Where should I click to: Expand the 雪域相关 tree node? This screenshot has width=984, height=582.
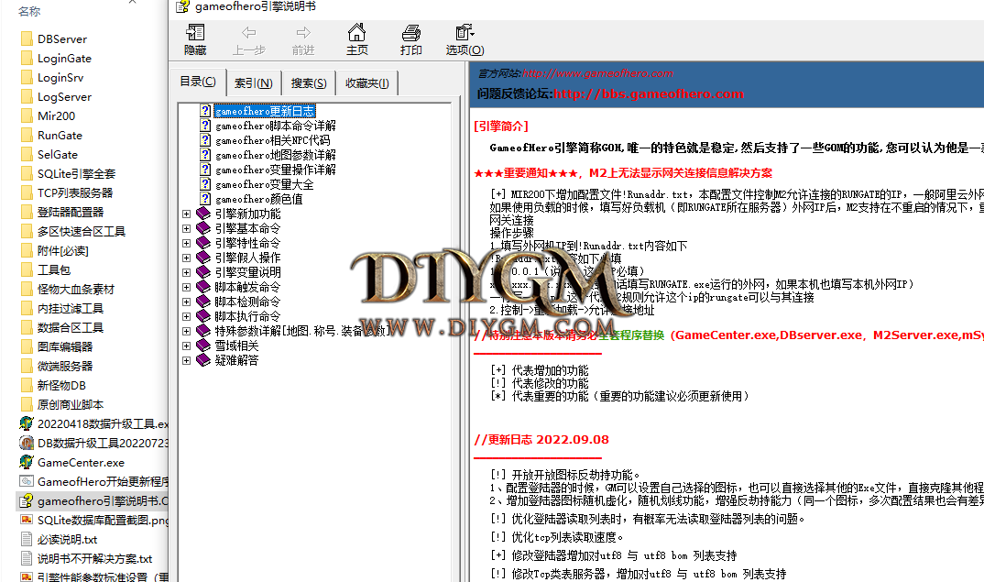tap(186, 346)
